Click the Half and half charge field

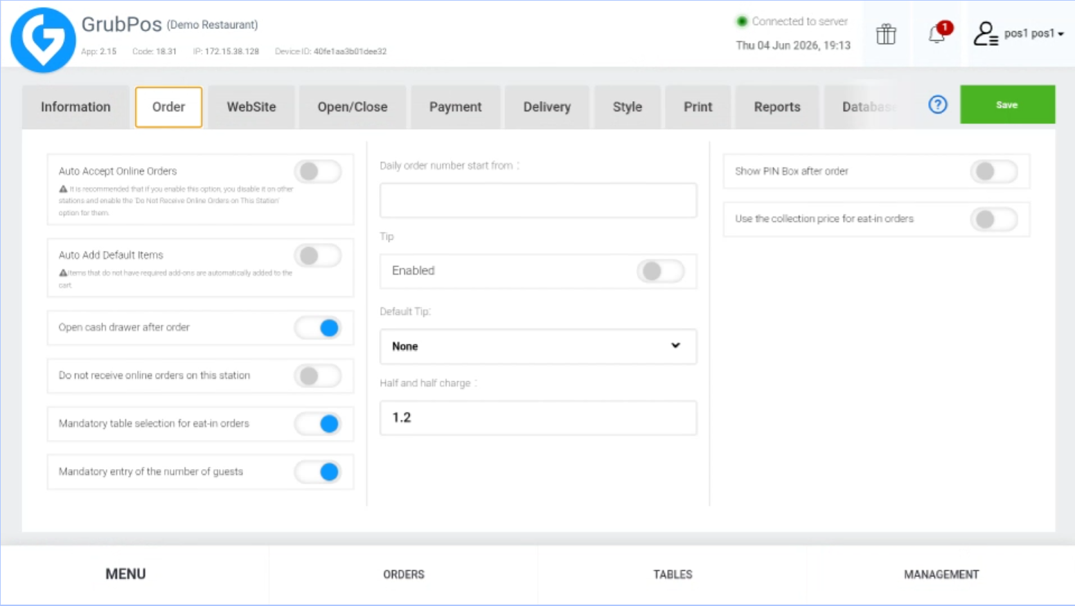[538, 418]
